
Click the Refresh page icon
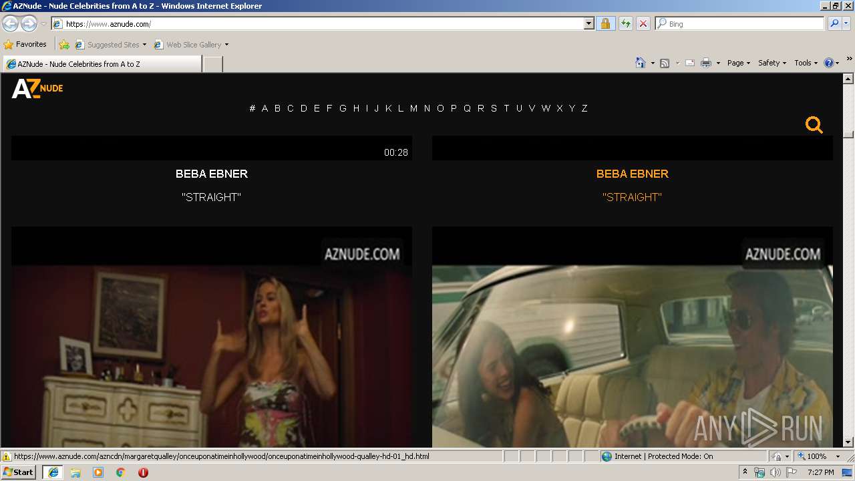[x=625, y=24]
